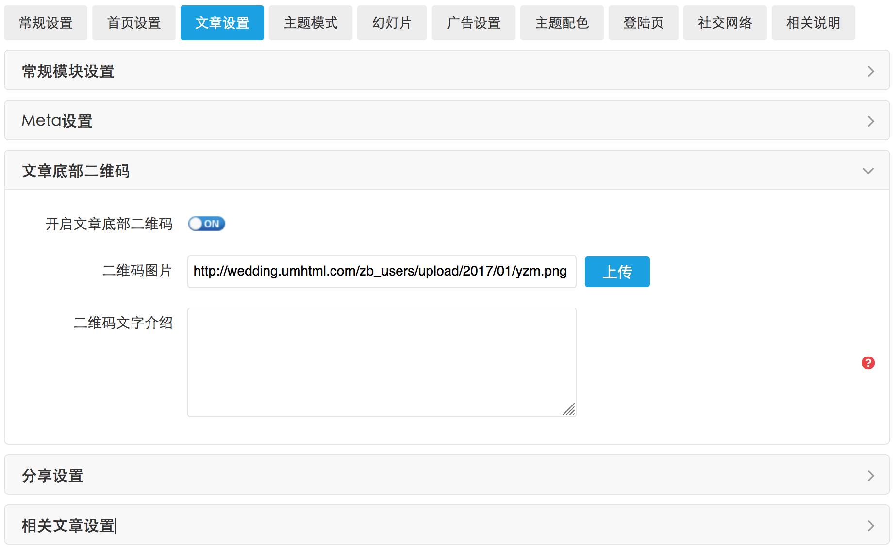Select the 文章设置 tab
895x551 pixels.
[222, 23]
